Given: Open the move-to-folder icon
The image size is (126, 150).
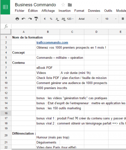Looking at the screenshot, I should click(70, 5).
